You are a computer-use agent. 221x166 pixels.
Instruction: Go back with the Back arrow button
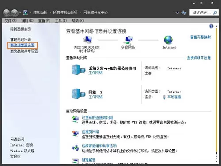click(6, 13)
